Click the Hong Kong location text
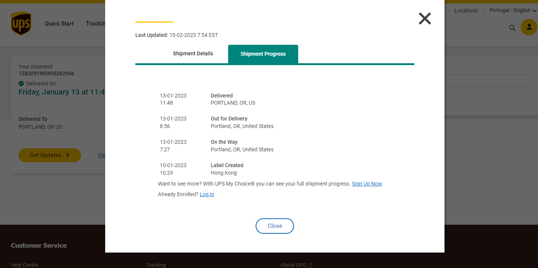The height and width of the screenshot is (268, 538). pos(224,173)
